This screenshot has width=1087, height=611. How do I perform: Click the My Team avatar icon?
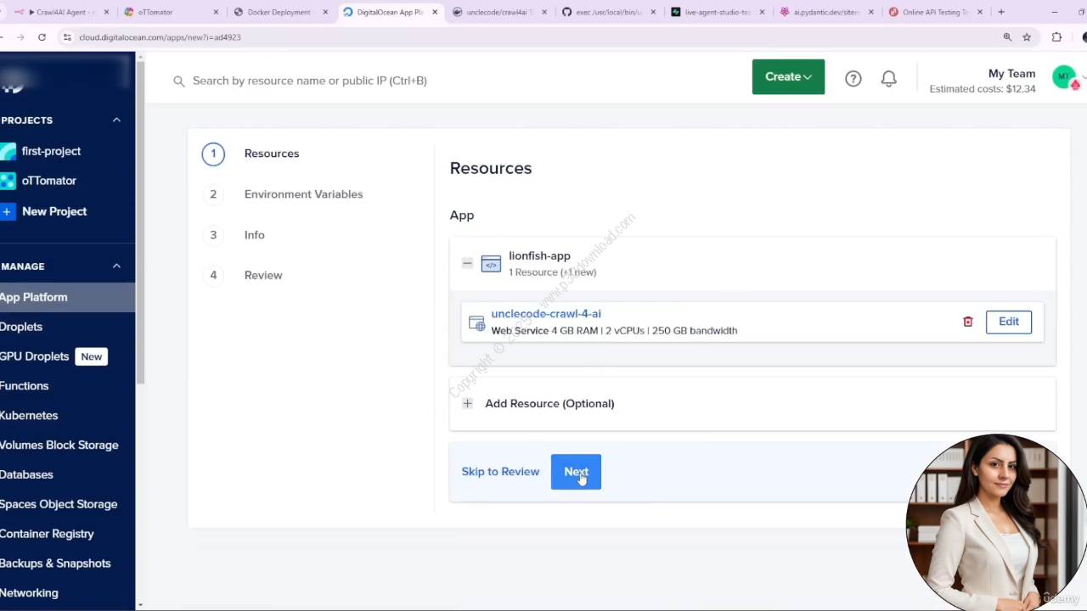pyautogui.click(x=1064, y=77)
